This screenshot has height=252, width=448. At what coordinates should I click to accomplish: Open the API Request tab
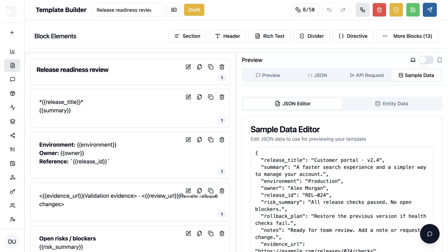tap(367, 75)
